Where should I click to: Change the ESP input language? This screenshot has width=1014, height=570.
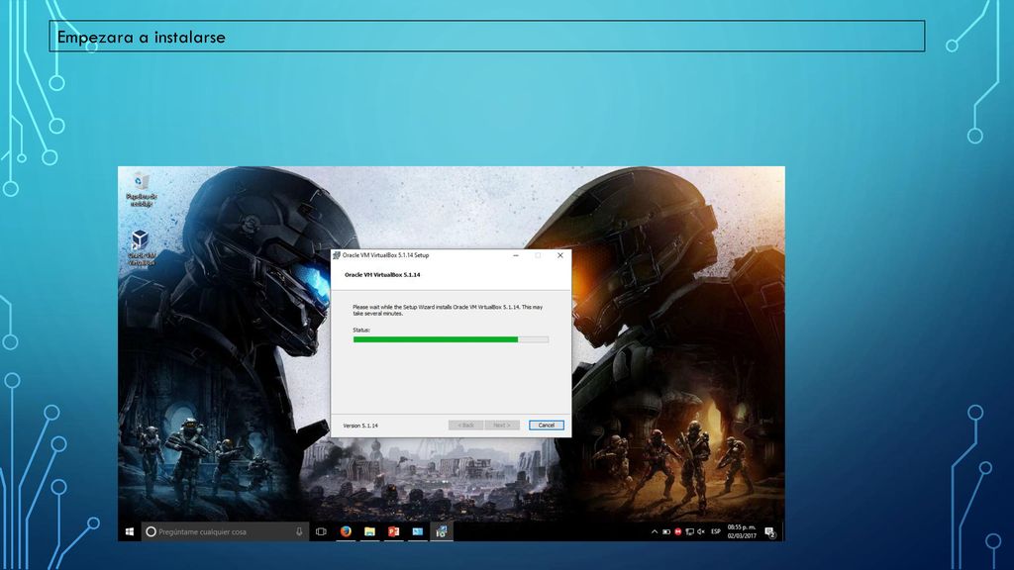point(716,531)
